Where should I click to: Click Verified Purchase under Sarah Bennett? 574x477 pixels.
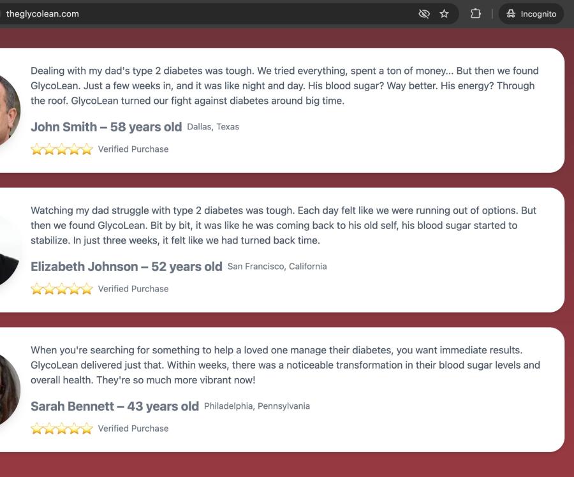point(133,429)
